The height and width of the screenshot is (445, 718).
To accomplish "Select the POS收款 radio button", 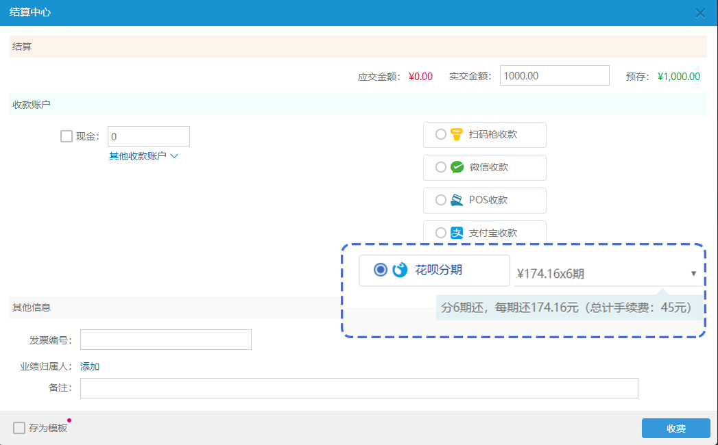I will click(441, 201).
